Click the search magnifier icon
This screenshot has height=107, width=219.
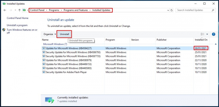pos(213,10)
